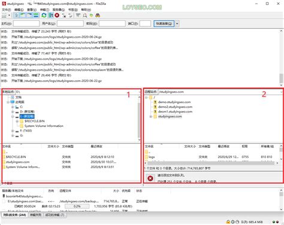Open the Site Manager dropdown arrow
The width and height of the screenshot is (284, 225).
point(9,16)
